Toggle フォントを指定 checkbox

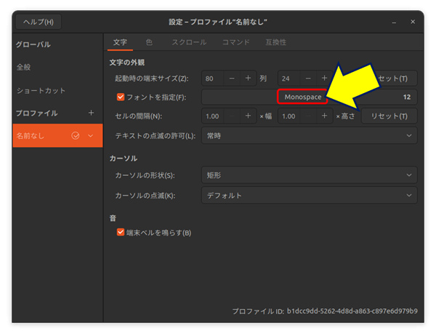pyautogui.click(x=121, y=97)
